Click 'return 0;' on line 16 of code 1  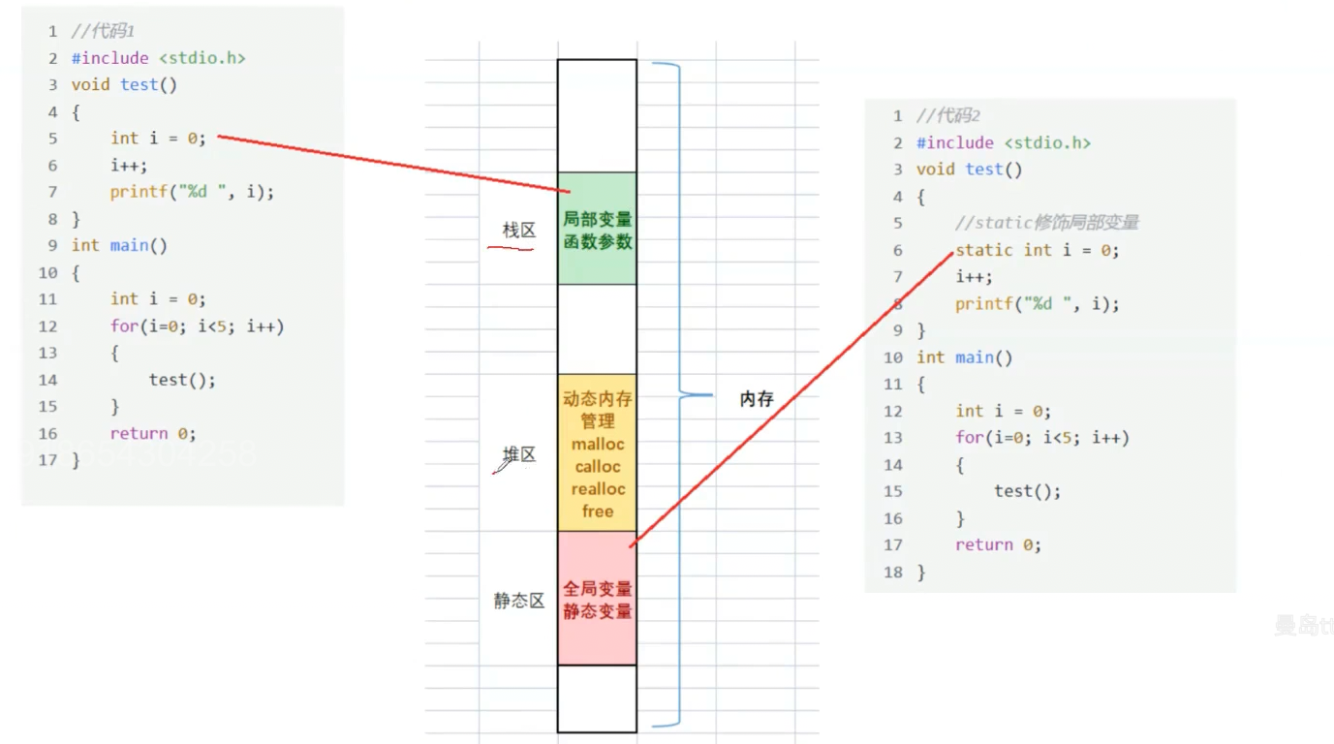click(153, 433)
